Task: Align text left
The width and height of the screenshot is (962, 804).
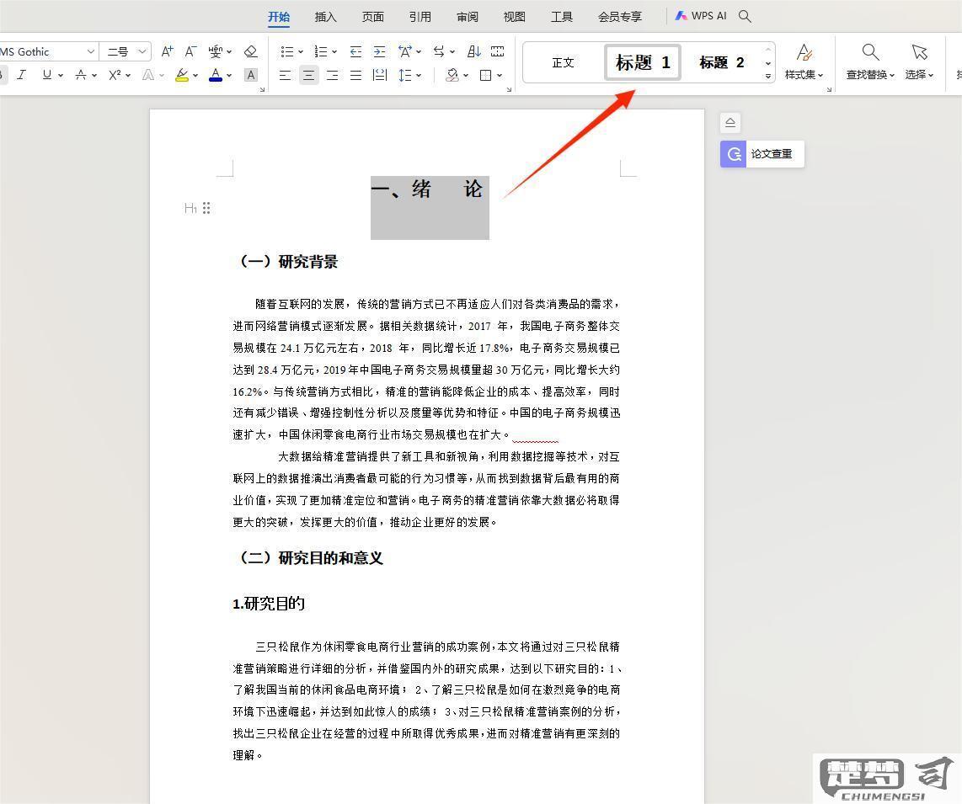Action: point(286,76)
